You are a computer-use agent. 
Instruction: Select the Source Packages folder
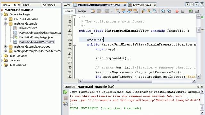20,14
